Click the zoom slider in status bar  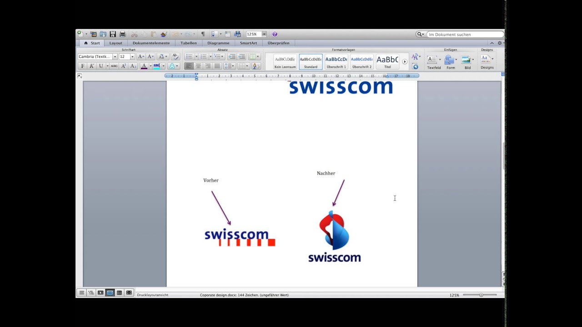point(481,295)
